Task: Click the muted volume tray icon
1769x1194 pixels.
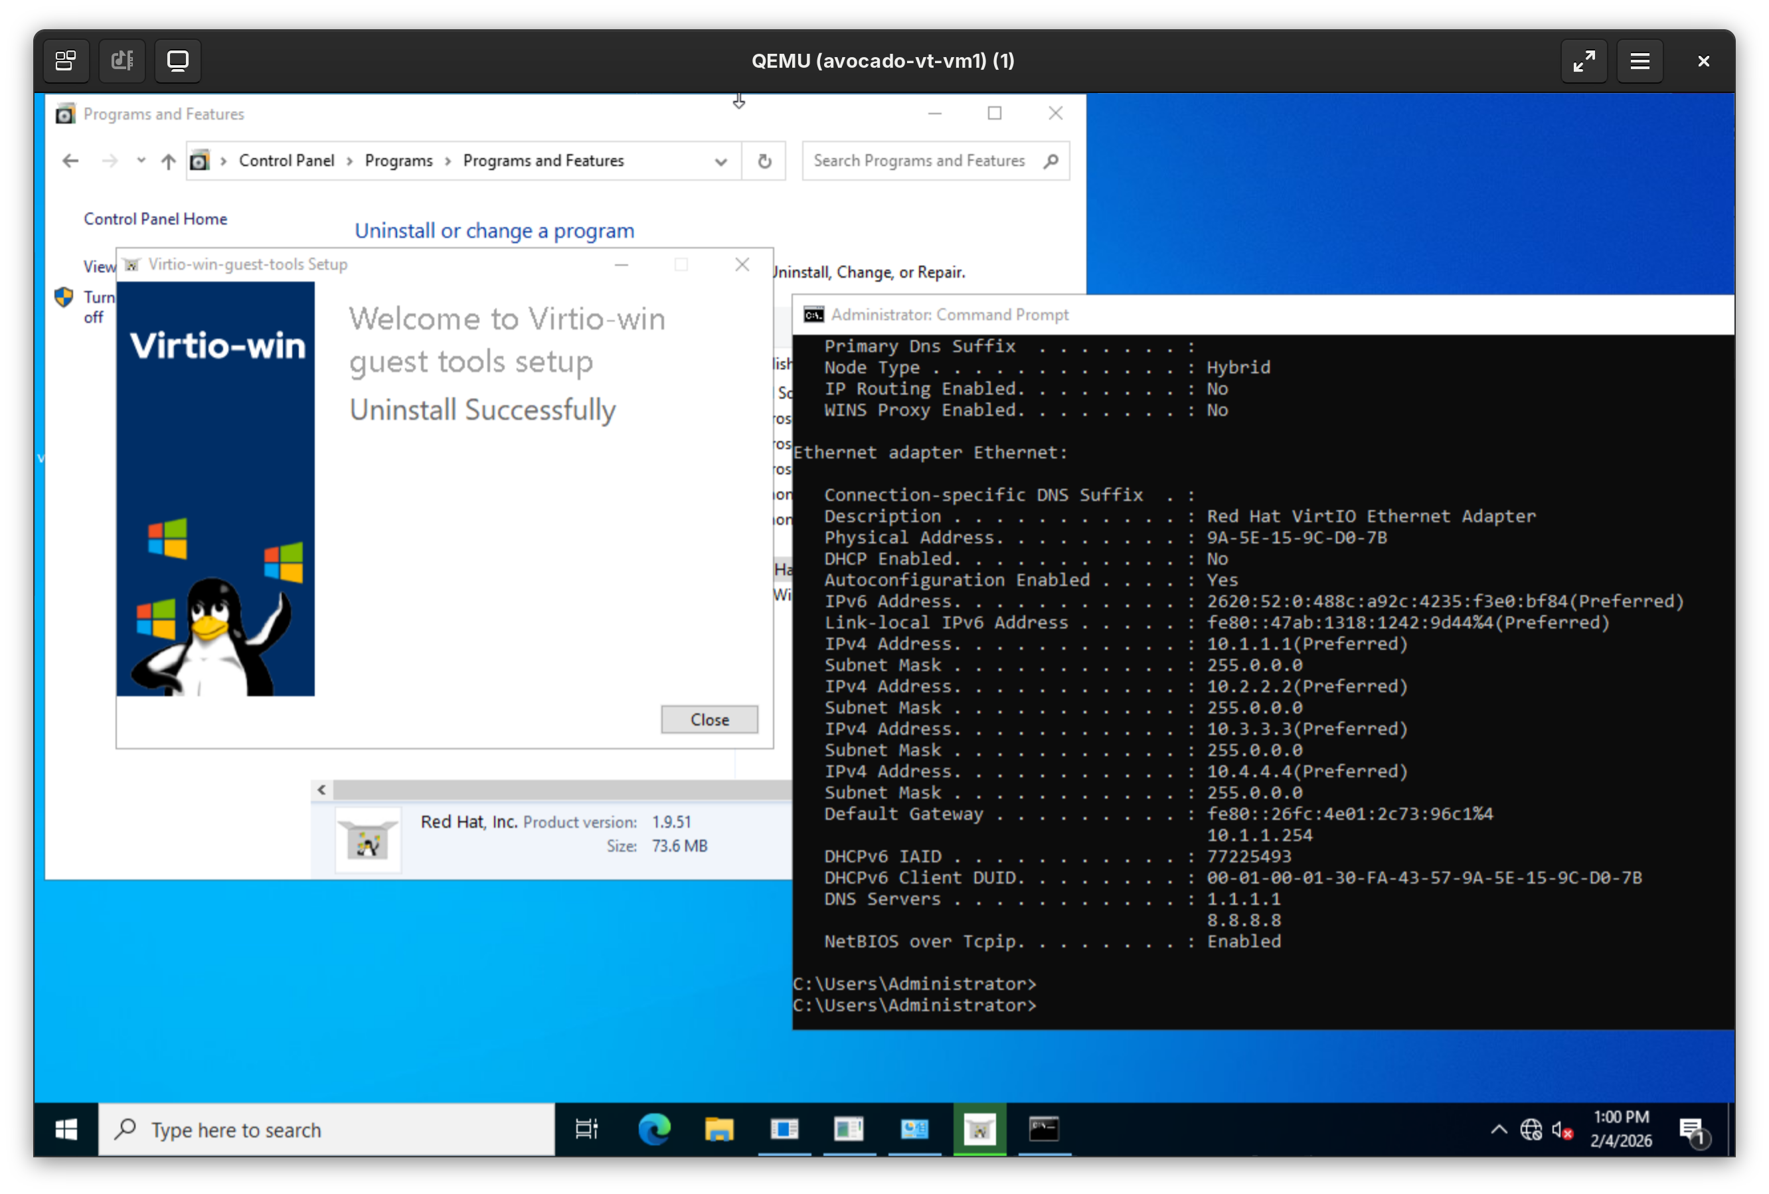Action: pyautogui.click(x=1562, y=1130)
